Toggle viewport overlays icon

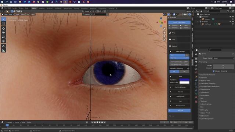[174, 14]
